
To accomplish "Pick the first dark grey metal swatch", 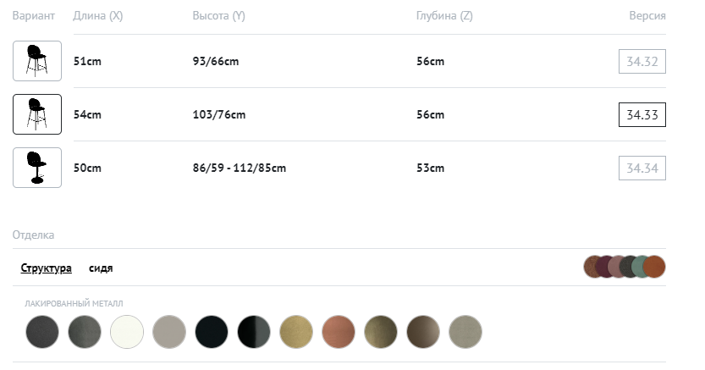I will pyautogui.click(x=42, y=331).
